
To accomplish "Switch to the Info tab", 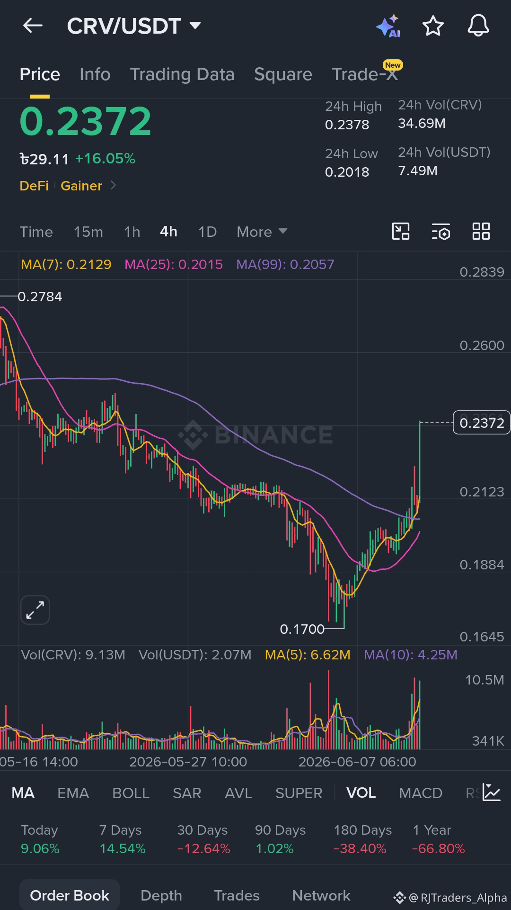I will (x=95, y=74).
